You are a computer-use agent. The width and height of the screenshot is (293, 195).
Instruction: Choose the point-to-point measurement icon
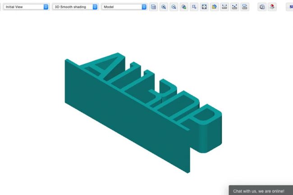pos(234,7)
